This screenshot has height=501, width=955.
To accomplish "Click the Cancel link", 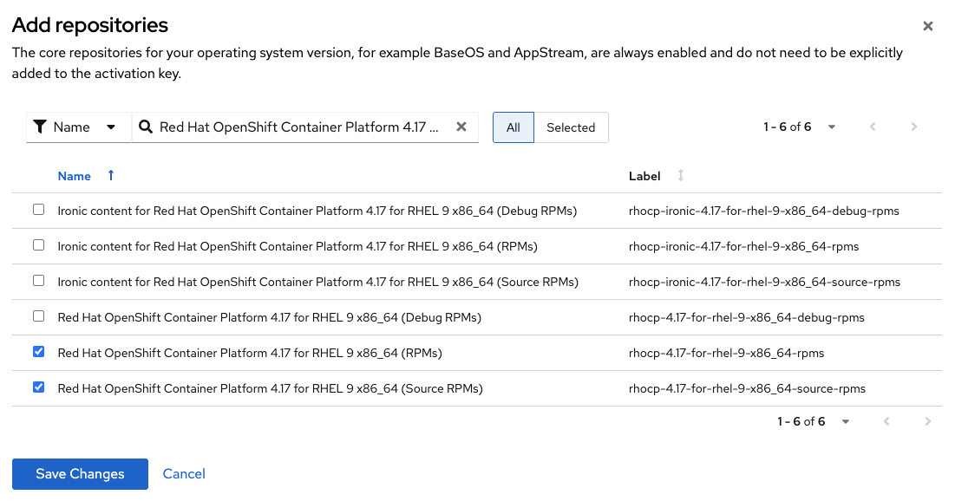I will [183, 473].
